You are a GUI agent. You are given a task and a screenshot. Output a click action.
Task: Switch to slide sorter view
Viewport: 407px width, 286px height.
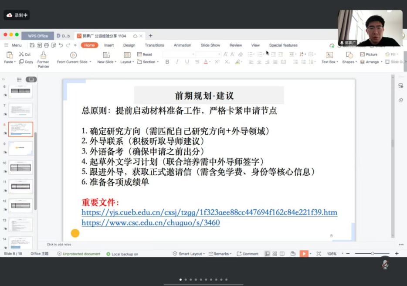pos(274,254)
